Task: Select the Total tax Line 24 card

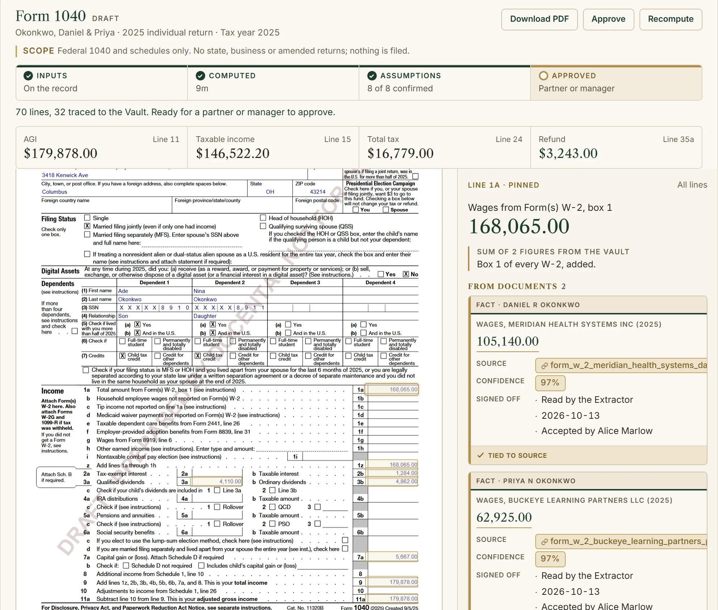Action: pos(445,147)
